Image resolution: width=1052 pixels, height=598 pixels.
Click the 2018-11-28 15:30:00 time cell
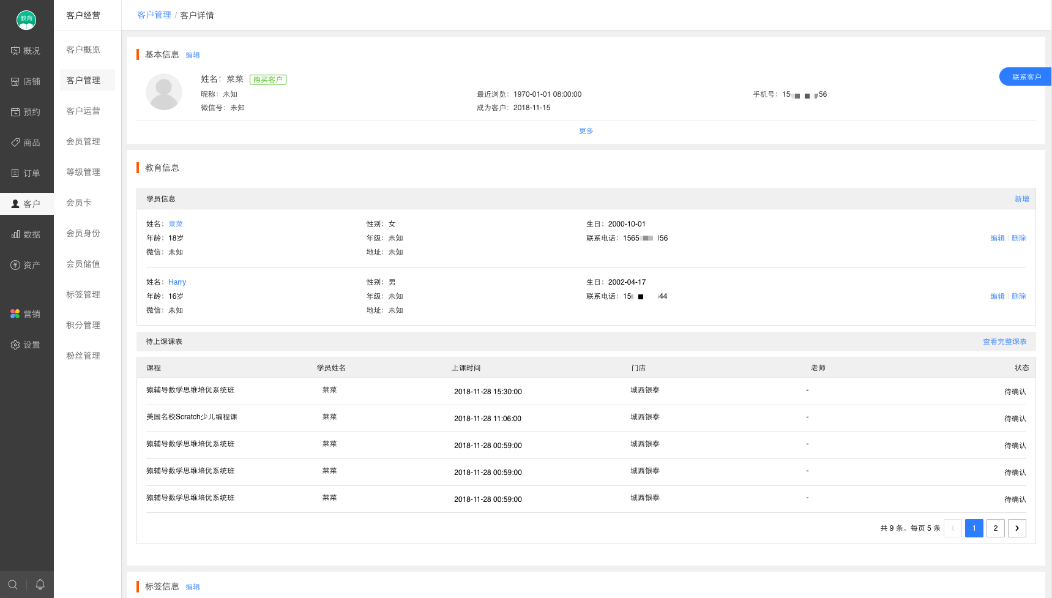point(488,392)
